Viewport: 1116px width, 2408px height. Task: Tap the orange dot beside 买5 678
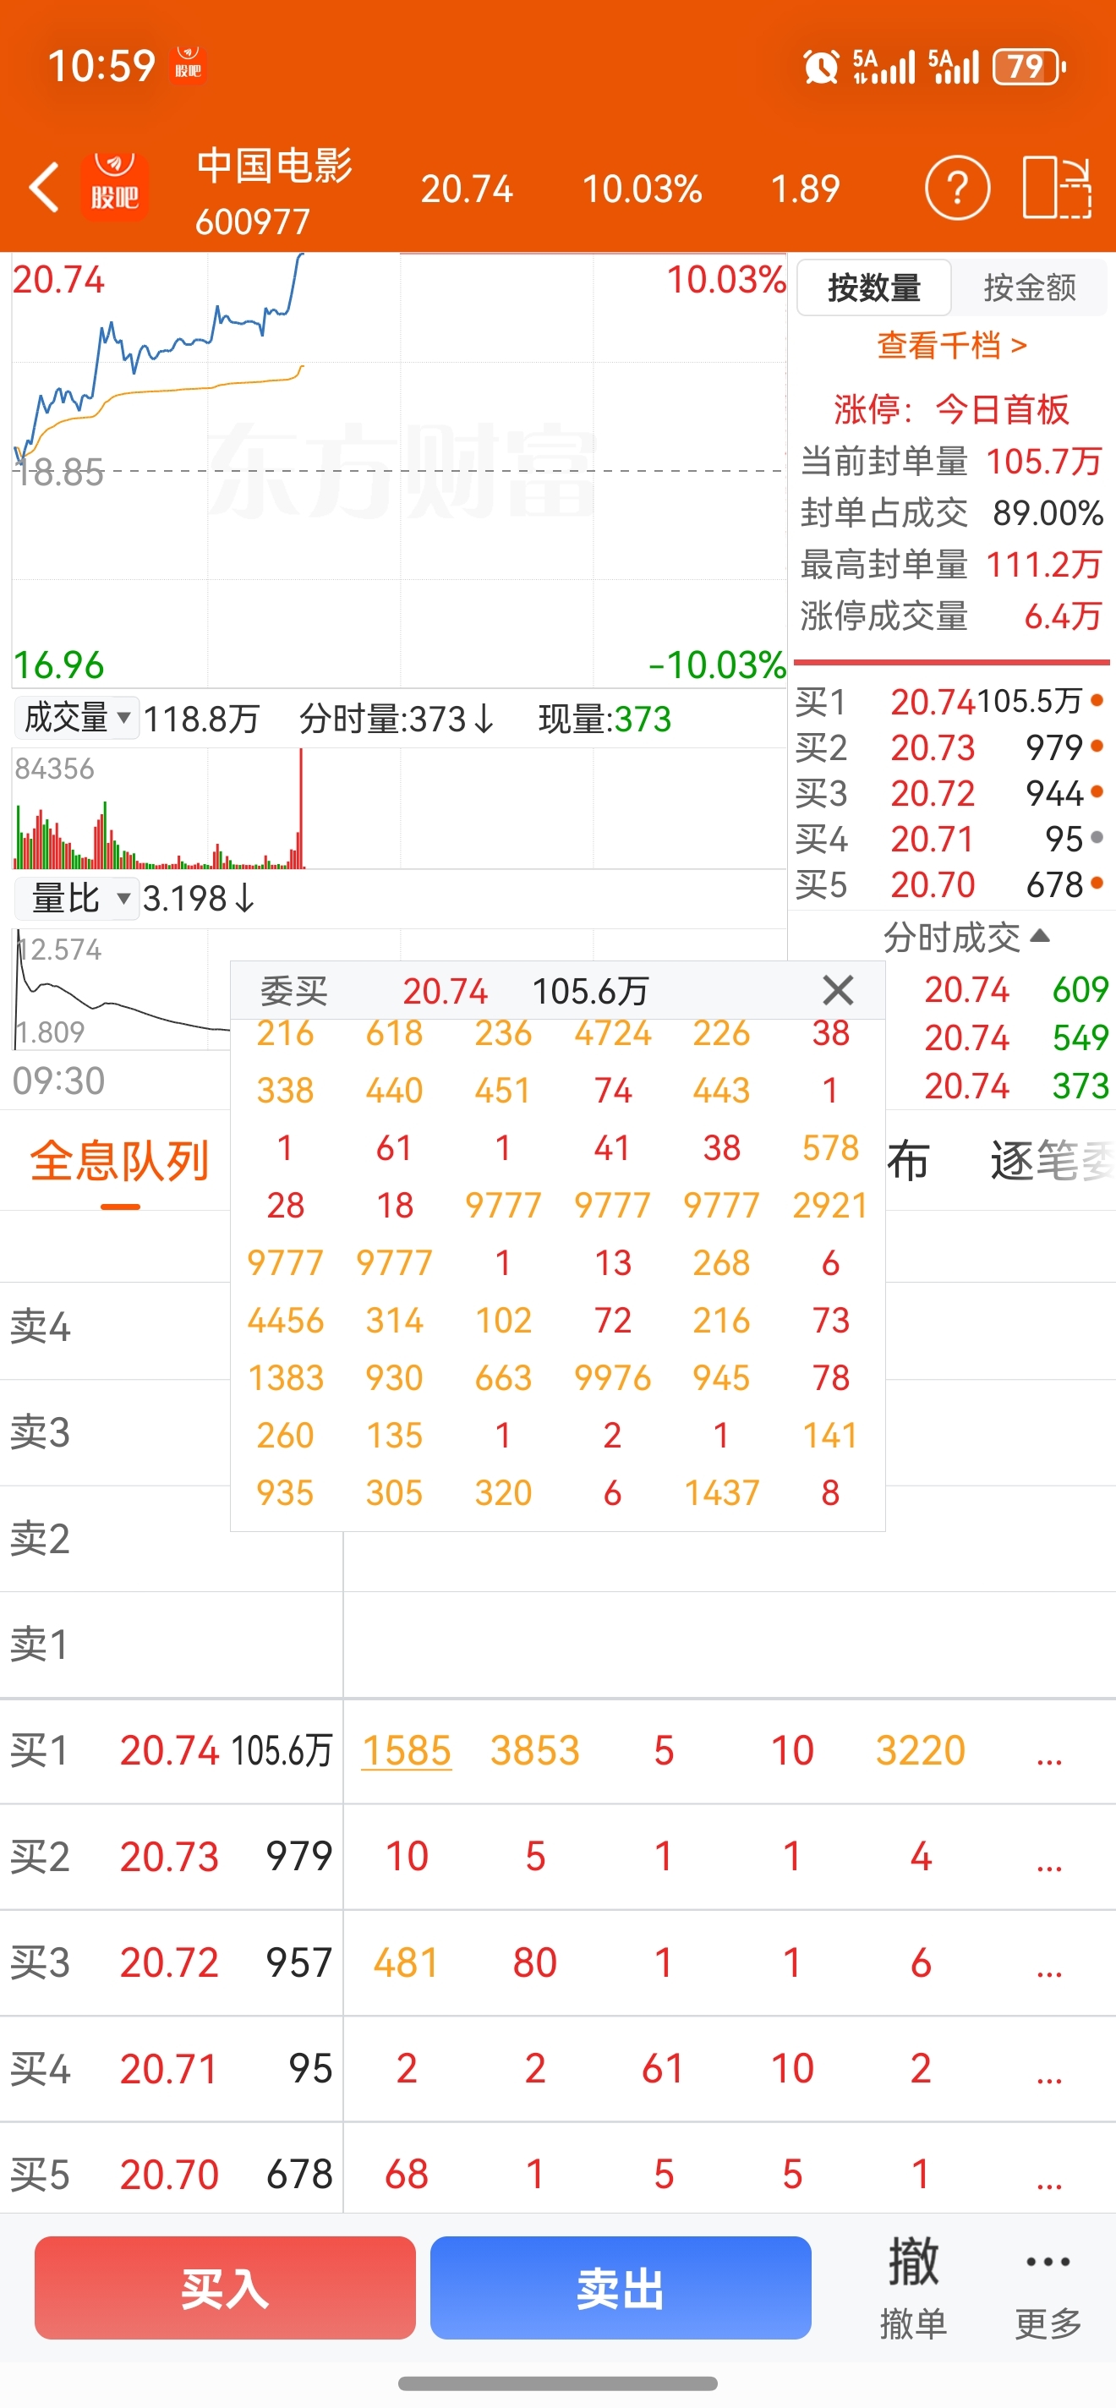(1097, 882)
